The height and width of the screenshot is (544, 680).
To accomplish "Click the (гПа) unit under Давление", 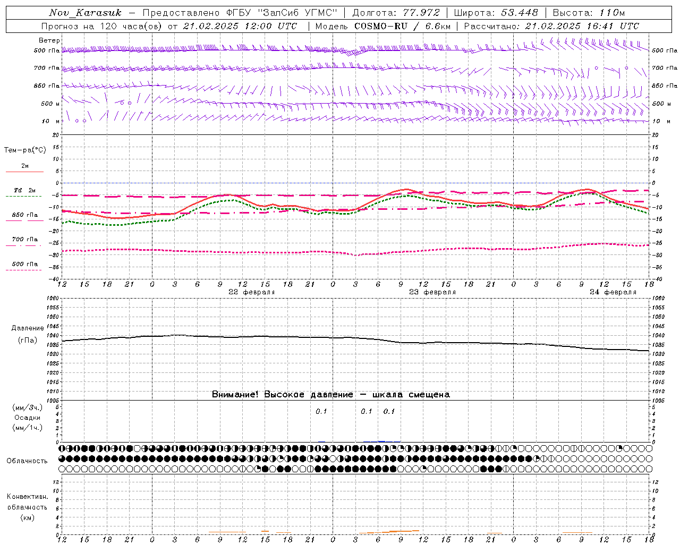I will [x=28, y=341].
